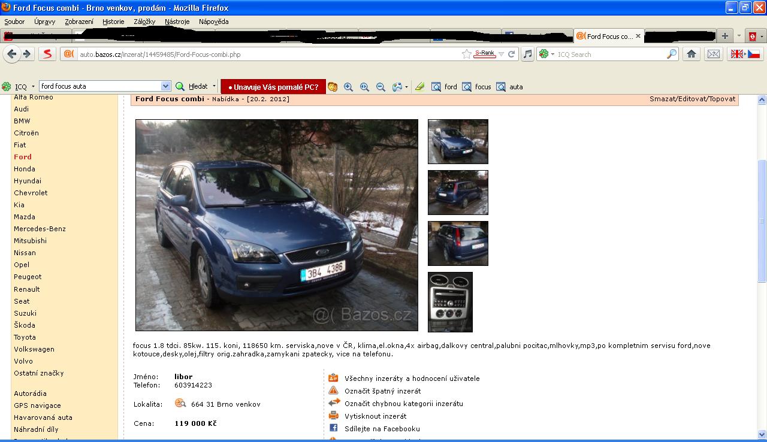Viewport: 767px width, 442px height.
Task: Click the zoom-in magnifier on the ICQ toolbar
Action: click(x=348, y=87)
